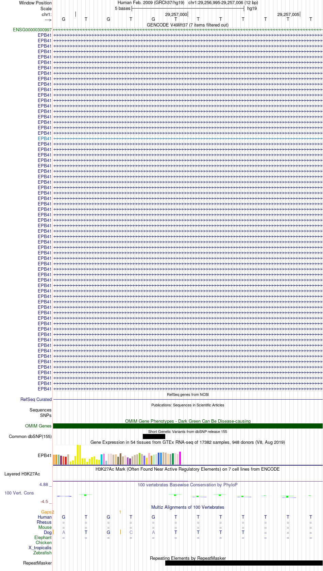Click the dark green OMIM gene bar
Screen dimensions: 323x571
pos(188,426)
